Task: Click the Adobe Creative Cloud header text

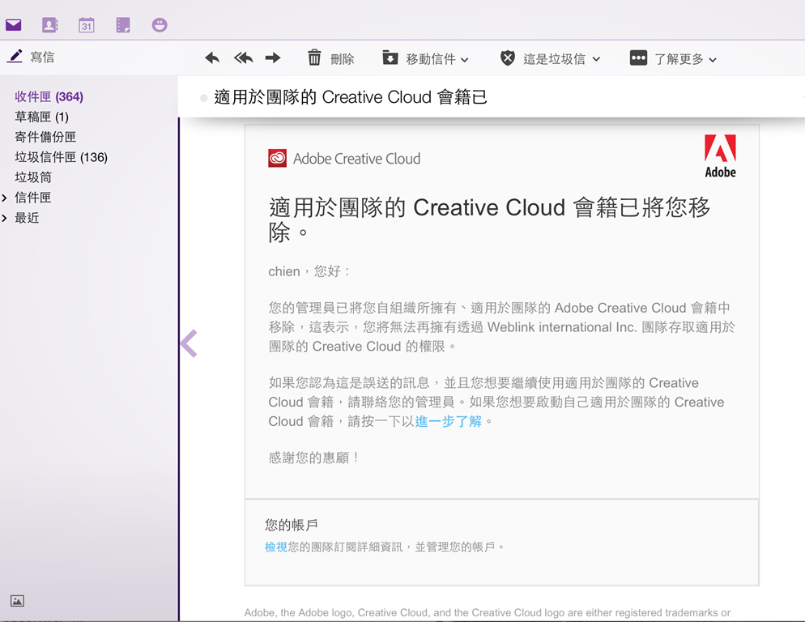Action: (357, 159)
